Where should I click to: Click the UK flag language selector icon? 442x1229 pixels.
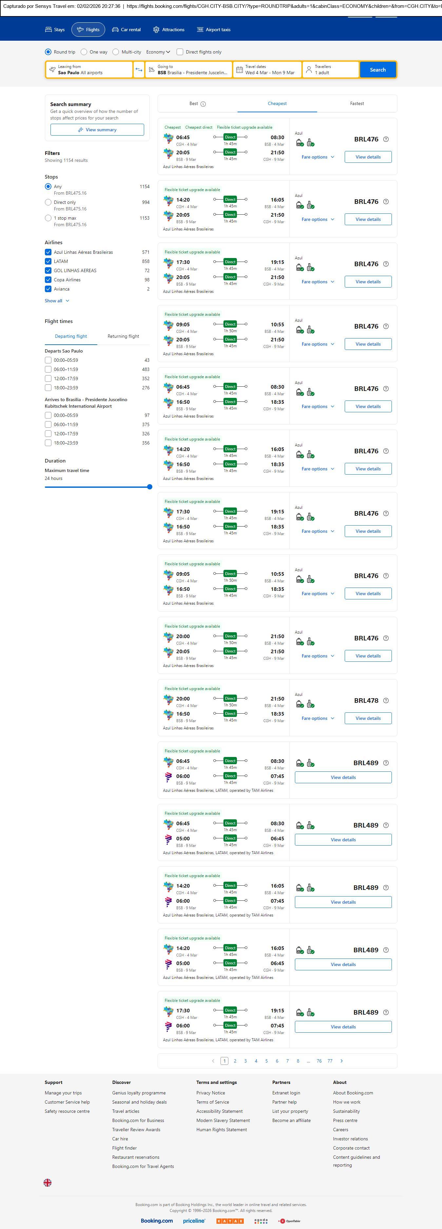(x=48, y=1182)
